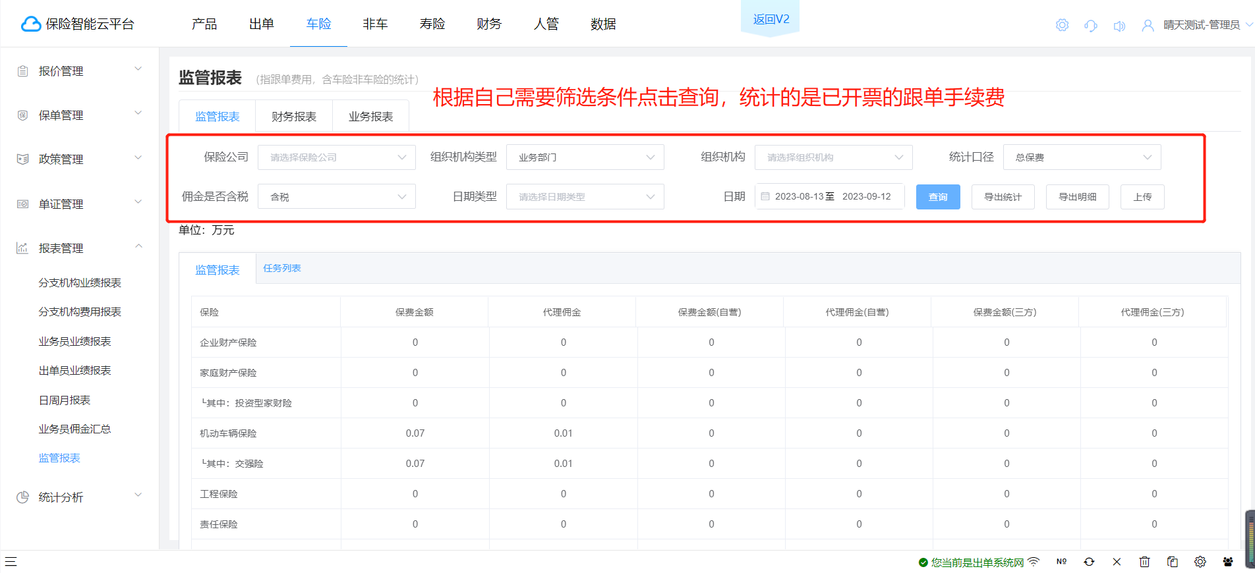Switch to the 业务报表 tab
Screen dimensions: 1255x573
pyautogui.click(x=371, y=117)
